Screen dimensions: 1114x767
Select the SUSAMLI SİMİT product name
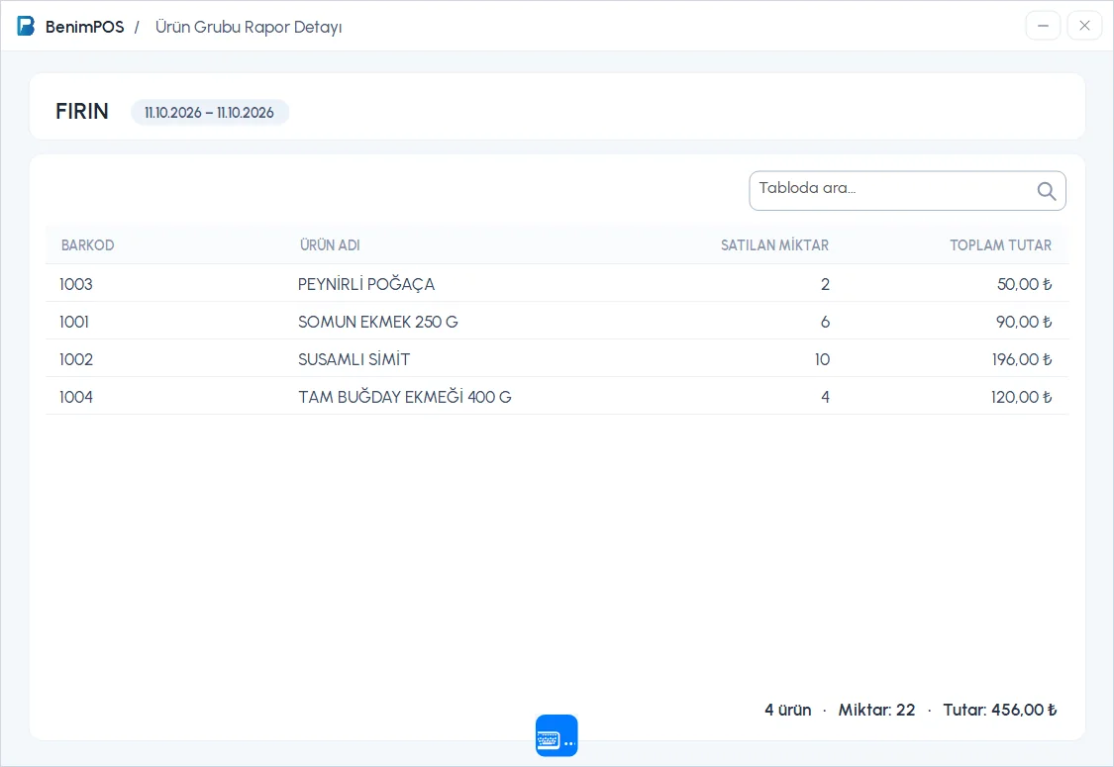click(354, 359)
